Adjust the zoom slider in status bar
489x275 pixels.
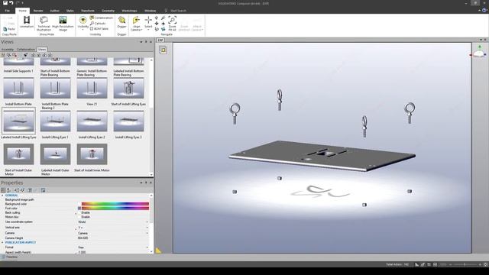point(465,264)
